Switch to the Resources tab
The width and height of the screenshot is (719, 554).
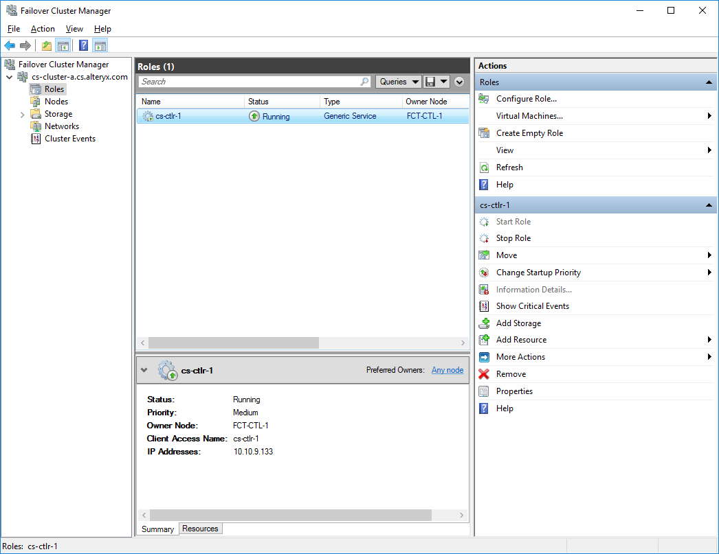point(200,529)
